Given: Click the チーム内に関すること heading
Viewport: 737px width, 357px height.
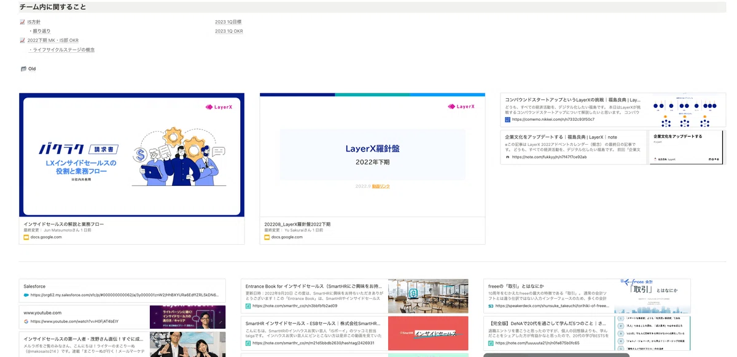Looking at the screenshot, I should point(53,7).
